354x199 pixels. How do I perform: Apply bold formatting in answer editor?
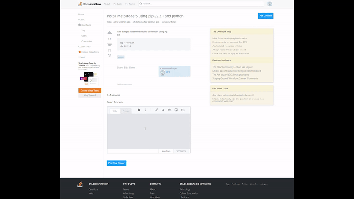coord(139,110)
